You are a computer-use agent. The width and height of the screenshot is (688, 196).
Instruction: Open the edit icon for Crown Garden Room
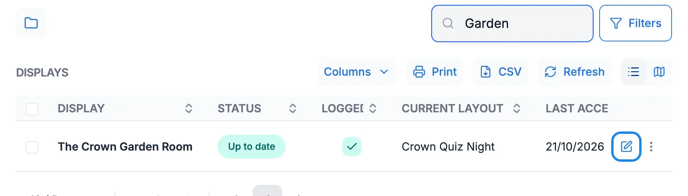click(x=626, y=147)
